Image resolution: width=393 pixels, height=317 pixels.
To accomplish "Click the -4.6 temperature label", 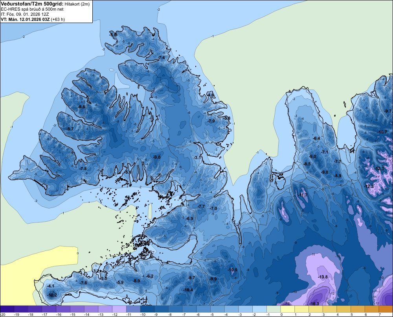I will pos(211,95).
